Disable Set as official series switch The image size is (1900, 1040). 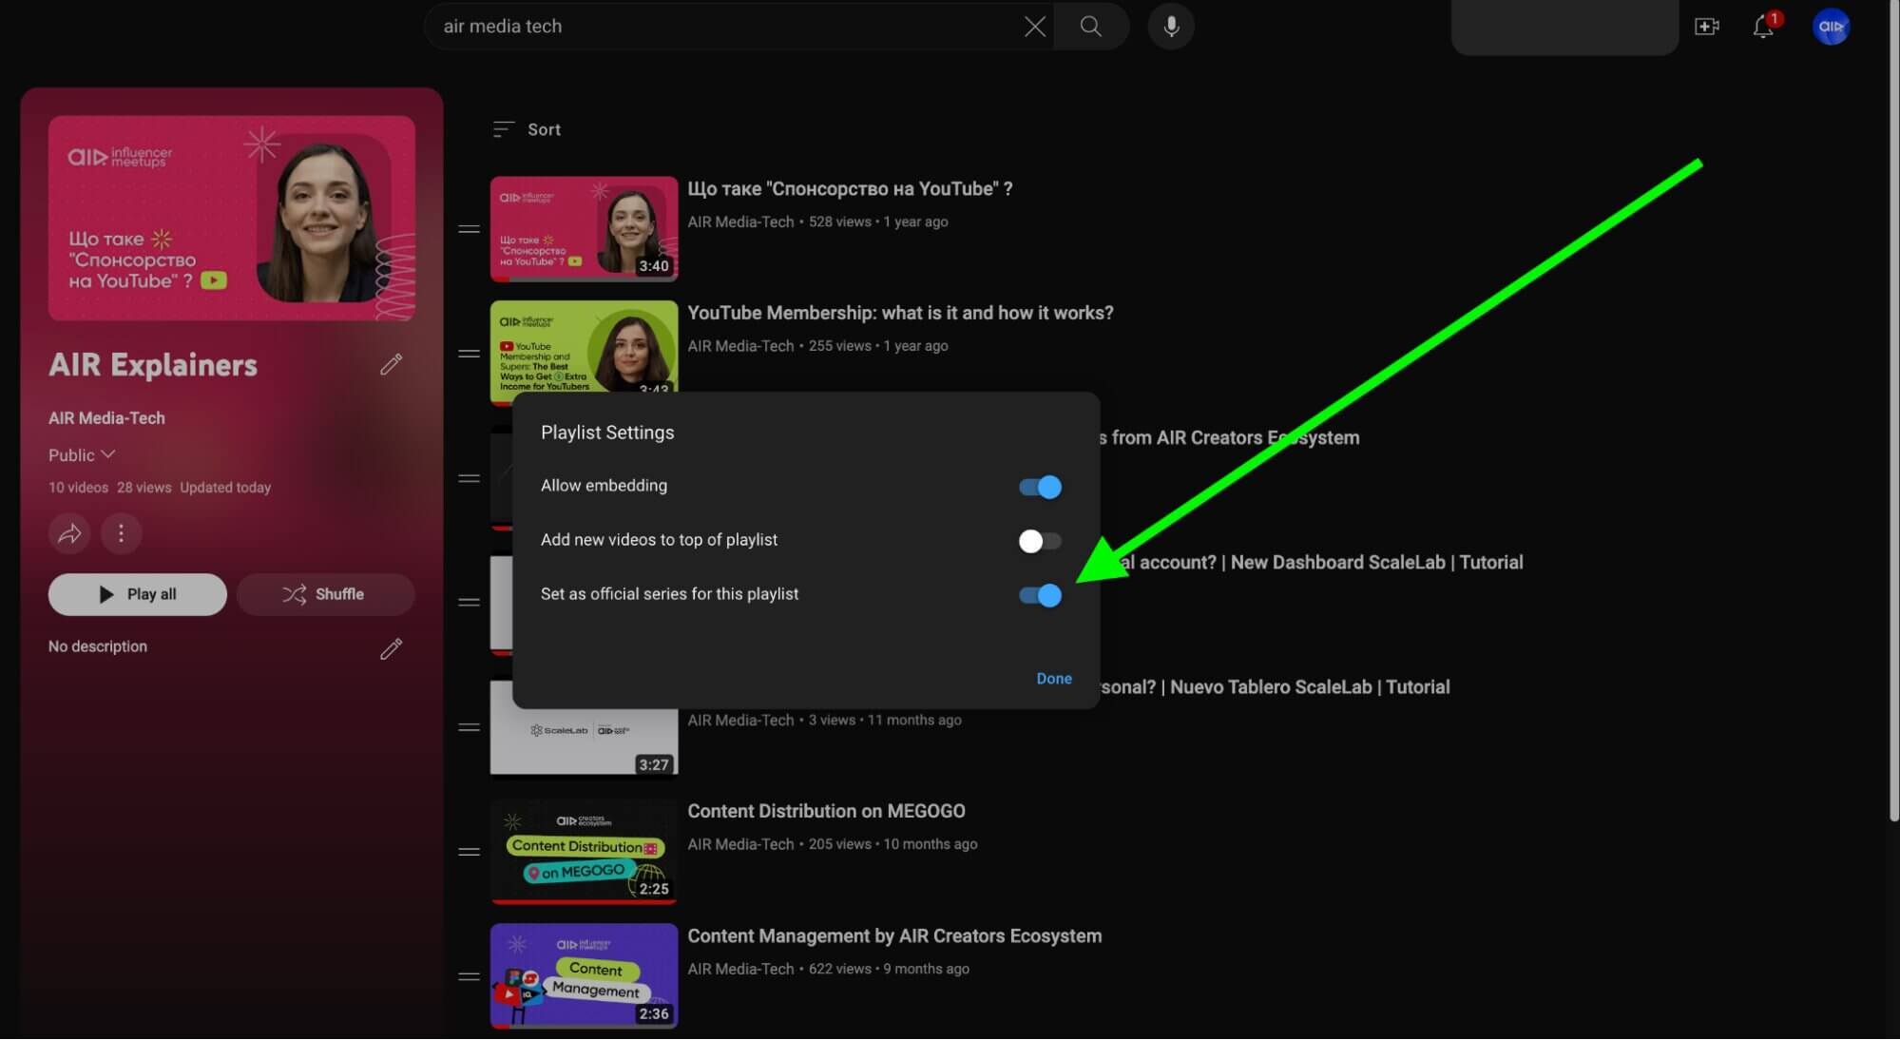1040,595
